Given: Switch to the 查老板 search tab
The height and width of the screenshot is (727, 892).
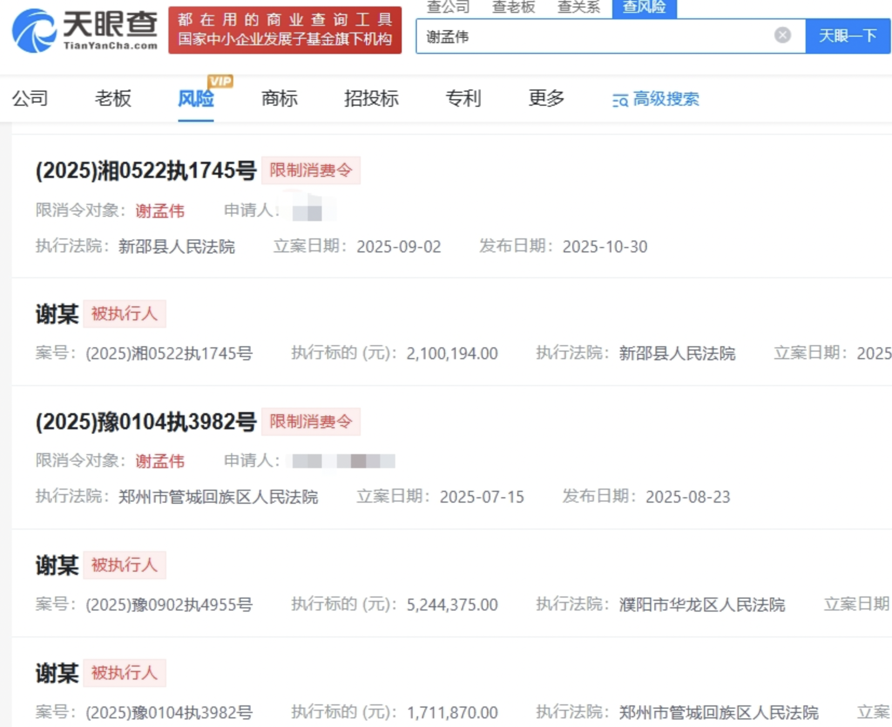Looking at the screenshot, I should click(x=513, y=8).
